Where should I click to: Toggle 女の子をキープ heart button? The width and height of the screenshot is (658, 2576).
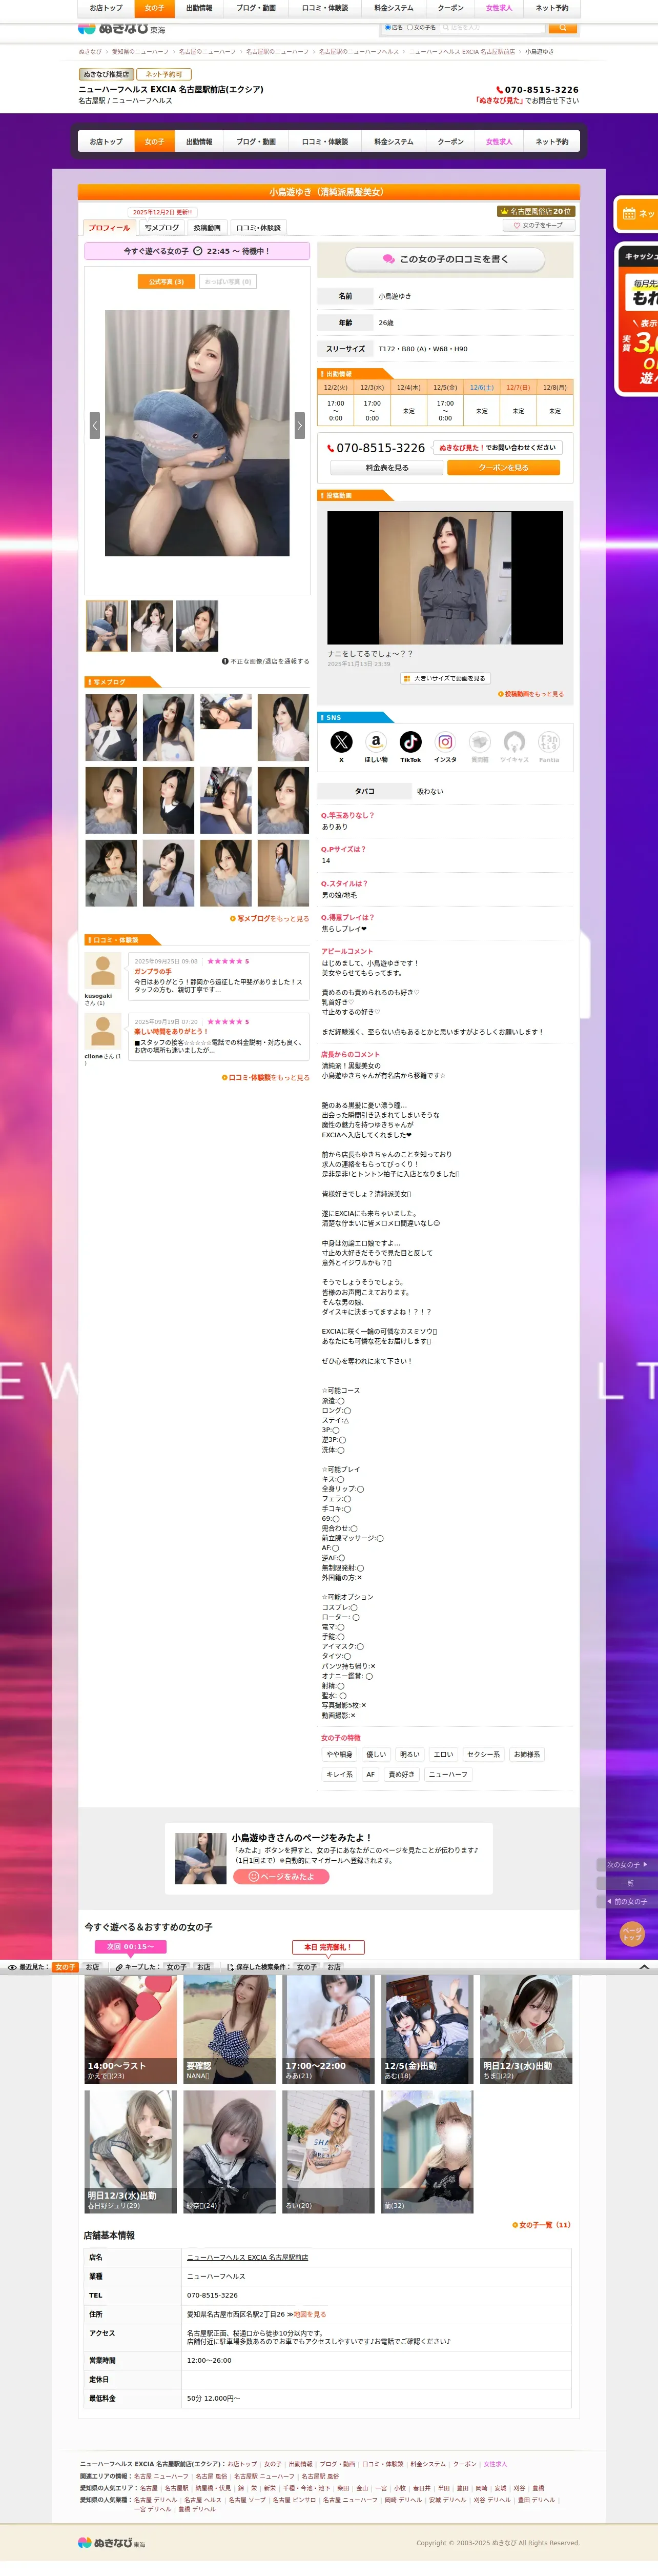coord(538,225)
